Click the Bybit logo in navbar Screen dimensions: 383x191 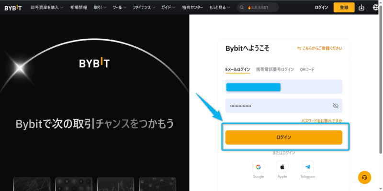pyautogui.click(x=13, y=8)
